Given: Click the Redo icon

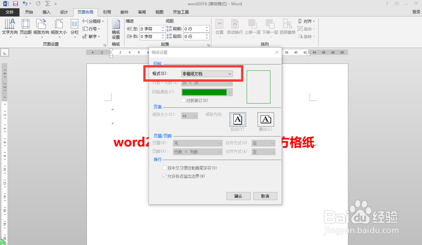Looking at the screenshot, I should (38, 3).
